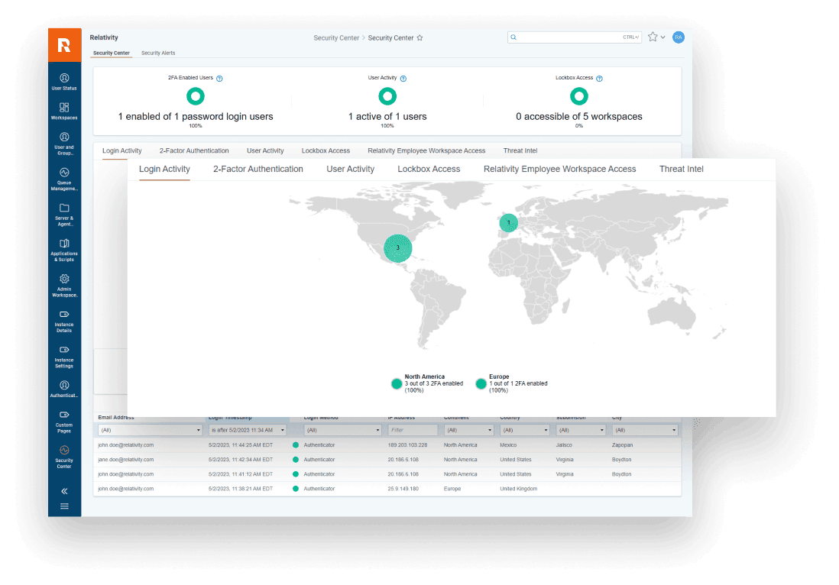Open Authentication sidebar item
Screen dimensions: 839x585
(64, 389)
